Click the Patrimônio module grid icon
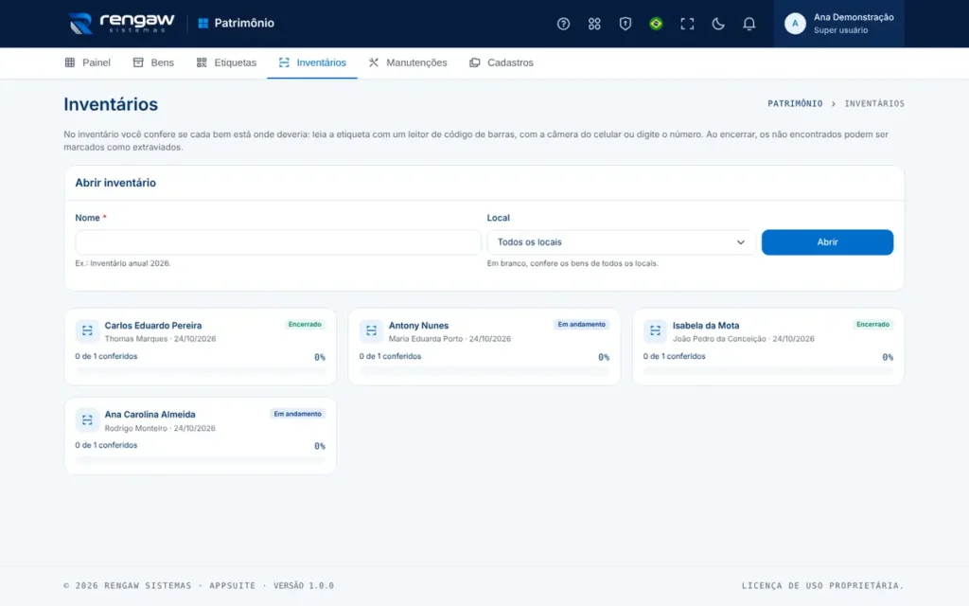Screen dimensions: 969x606 [203, 24]
